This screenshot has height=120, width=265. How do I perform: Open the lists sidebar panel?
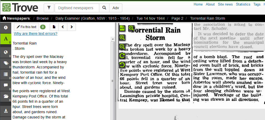pyautogui.click(x=5, y=74)
